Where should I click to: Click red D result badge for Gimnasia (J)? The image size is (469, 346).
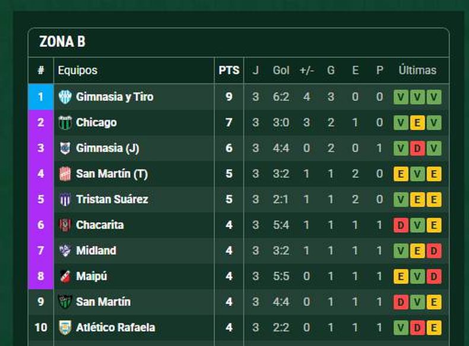pyautogui.click(x=417, y=149)
